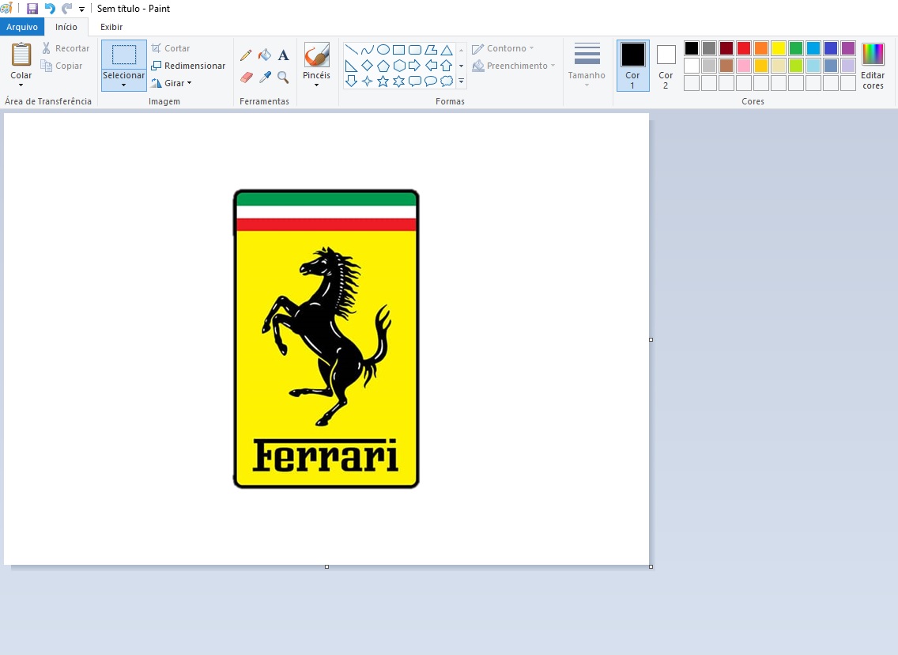Choose the Five-point star shape
898x655 pixels.
point(383,81)
